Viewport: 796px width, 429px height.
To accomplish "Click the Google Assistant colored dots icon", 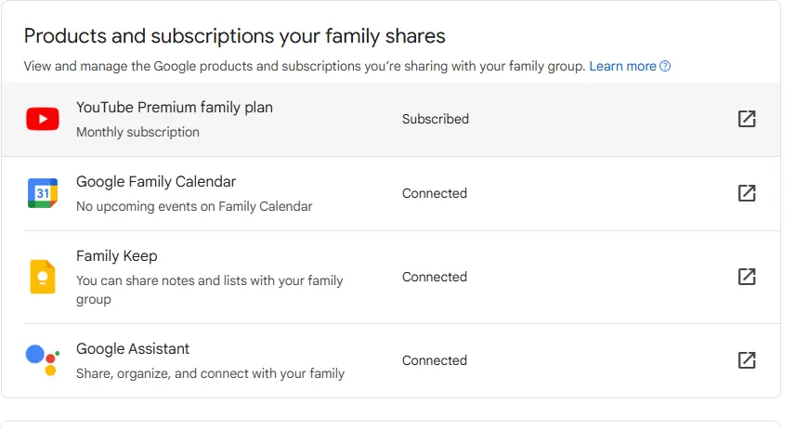I will point(43,360).
